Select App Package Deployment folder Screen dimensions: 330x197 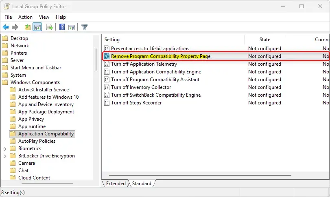46,112
